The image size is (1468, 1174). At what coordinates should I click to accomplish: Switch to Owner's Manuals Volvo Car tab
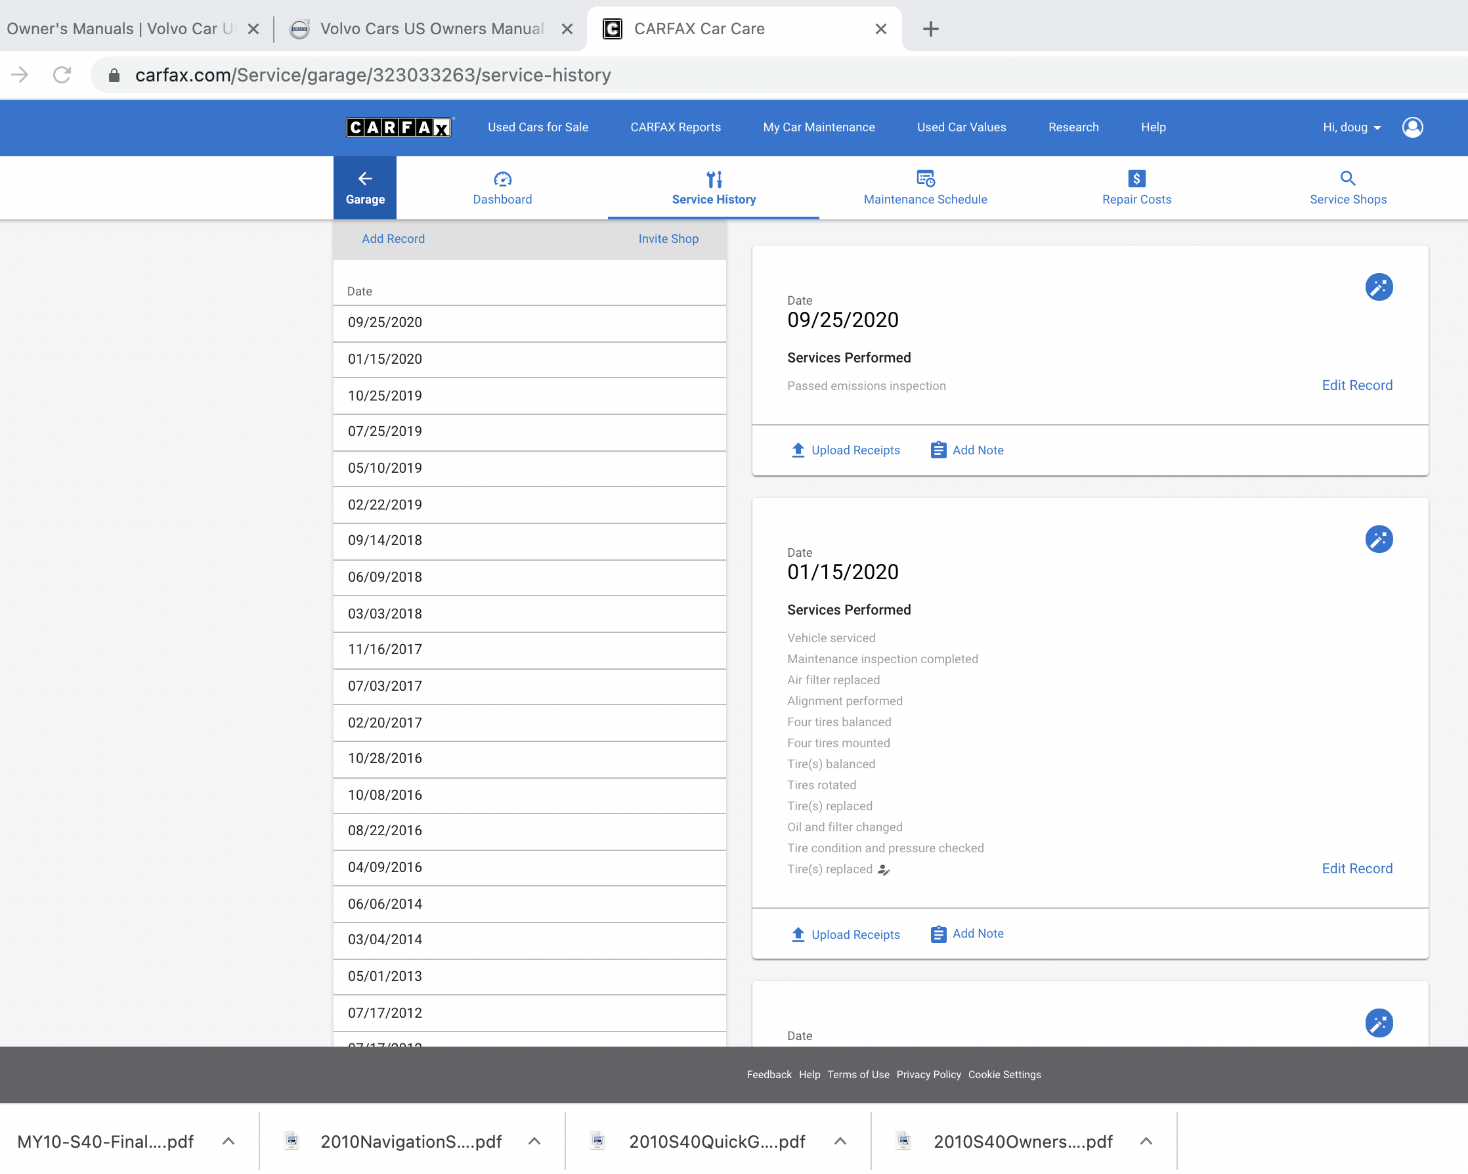tap(121, 29)
